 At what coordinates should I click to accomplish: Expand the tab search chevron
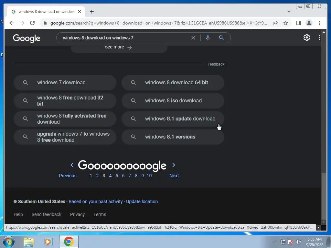pos(289,12)
